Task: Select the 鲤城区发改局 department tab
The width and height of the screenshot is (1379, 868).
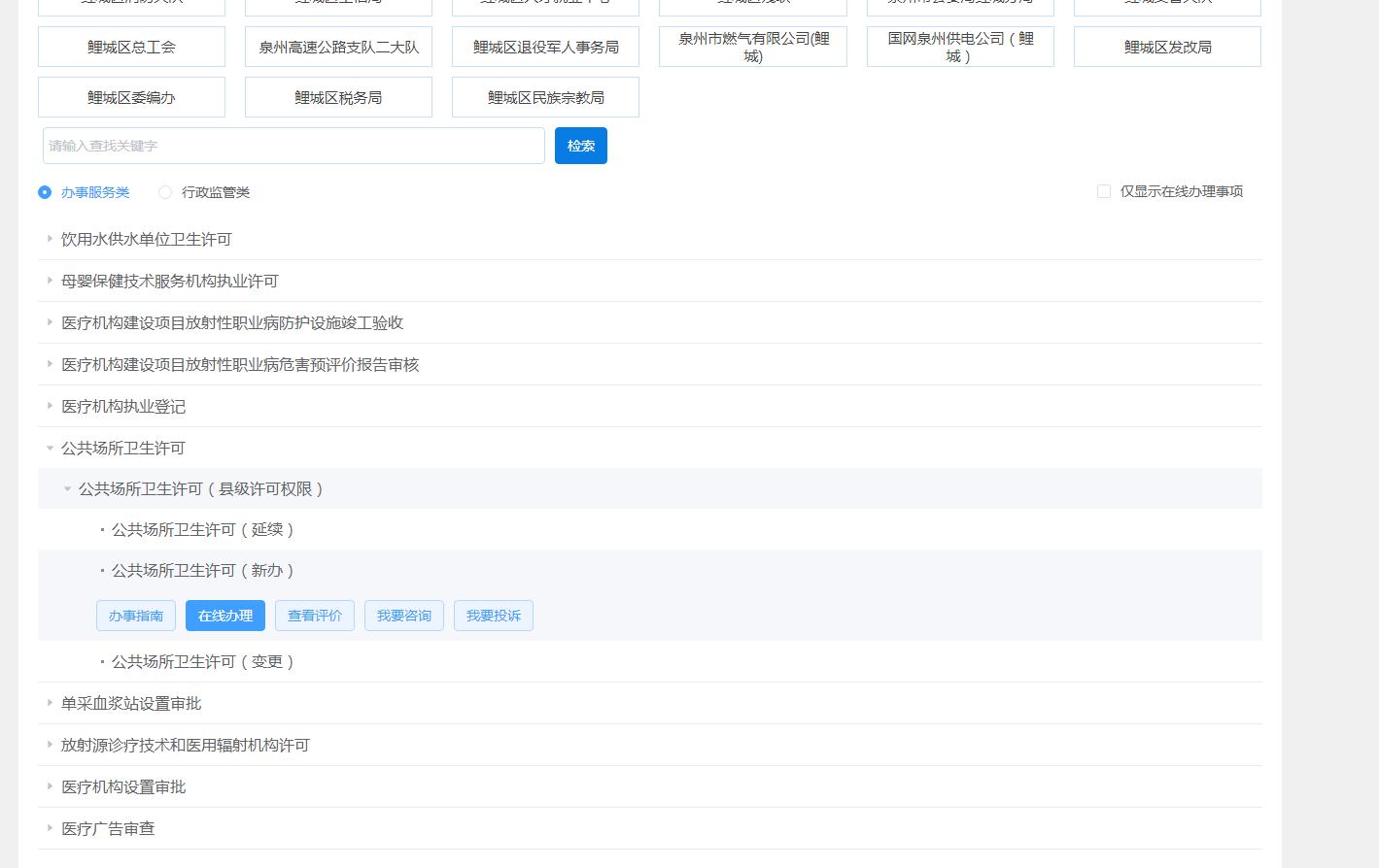Action: (1167, 47)
